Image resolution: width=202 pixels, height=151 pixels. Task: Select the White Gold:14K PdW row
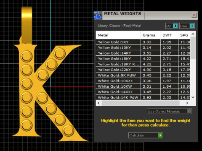[143, 97]
